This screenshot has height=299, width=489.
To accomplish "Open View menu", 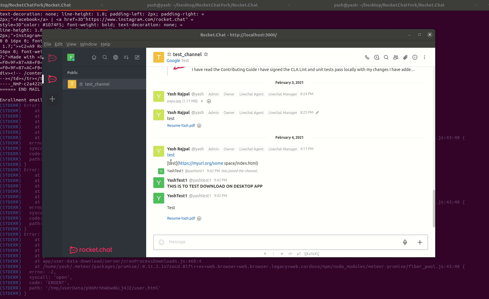I will click(71, 44).
